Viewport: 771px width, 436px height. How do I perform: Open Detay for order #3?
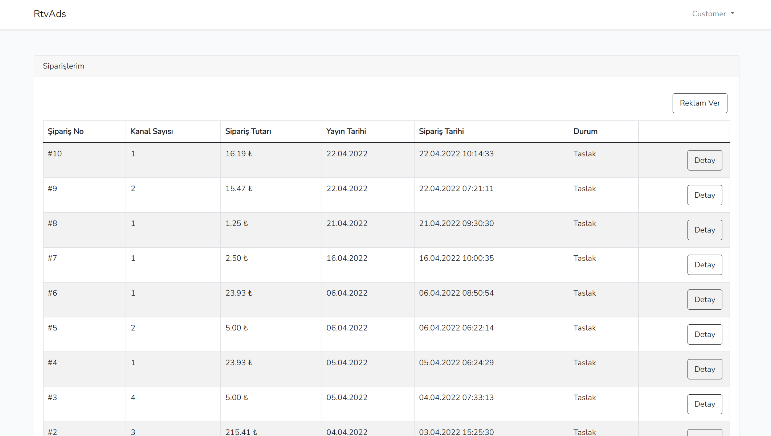pyautogui.click(x=705, y=404)
